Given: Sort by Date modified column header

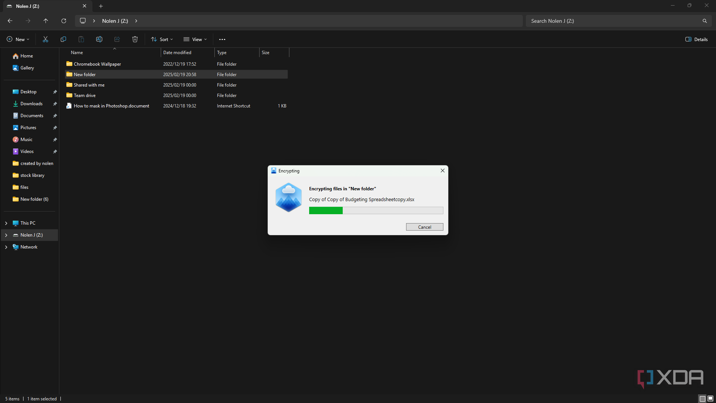Looking at the screenshot, I should (188, 53).
